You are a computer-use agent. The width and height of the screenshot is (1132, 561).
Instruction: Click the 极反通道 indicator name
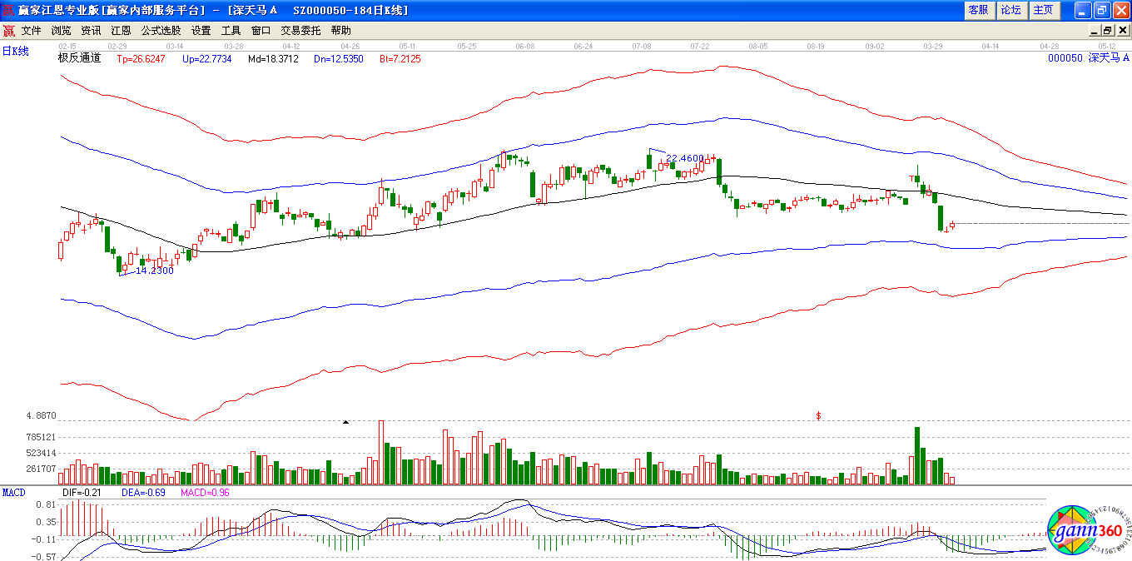tap(79, 58)
